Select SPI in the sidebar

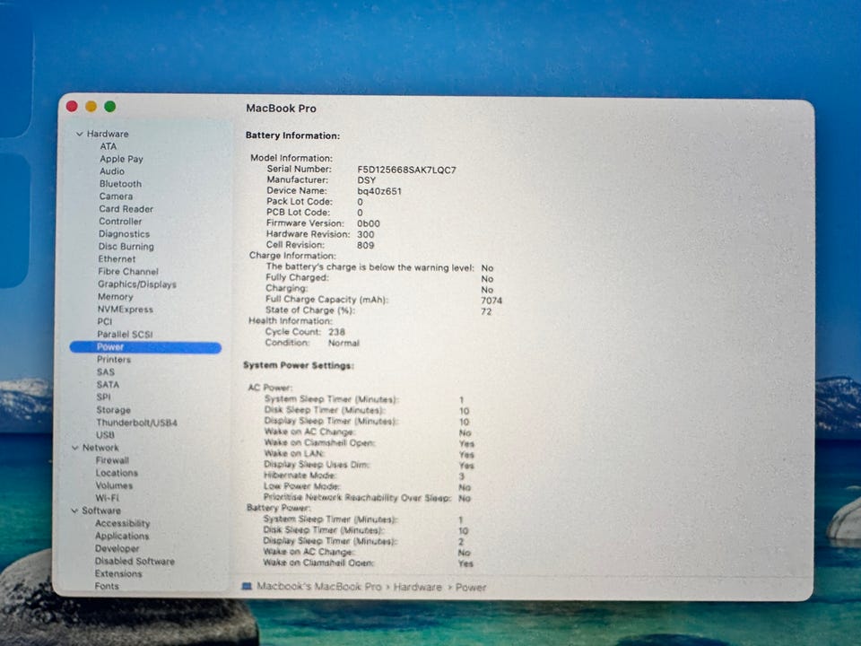point(103,397)
